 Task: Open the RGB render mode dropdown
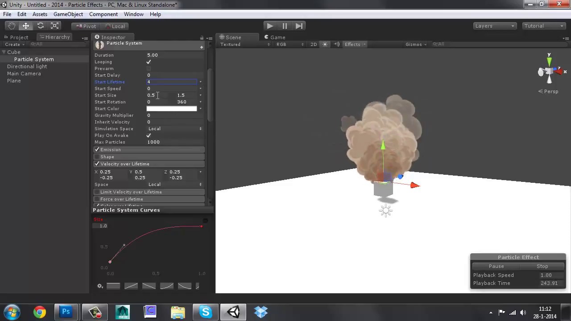click(x=290, y=45)
